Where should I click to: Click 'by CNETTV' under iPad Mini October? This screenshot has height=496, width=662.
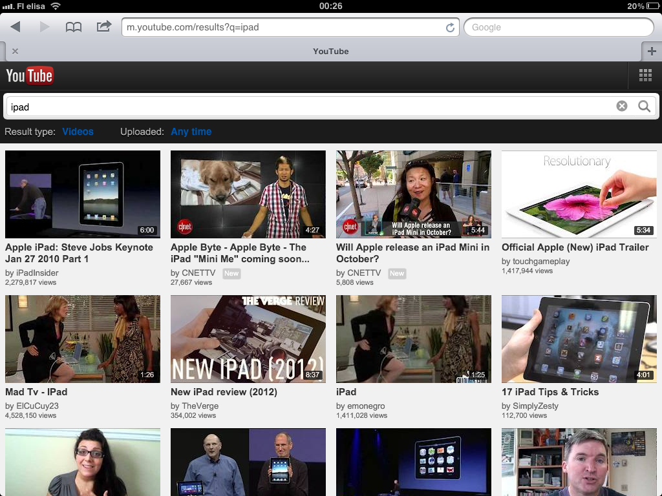point(358,273)
